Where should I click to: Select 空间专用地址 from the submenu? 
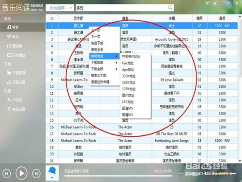(x=136, y=56)
